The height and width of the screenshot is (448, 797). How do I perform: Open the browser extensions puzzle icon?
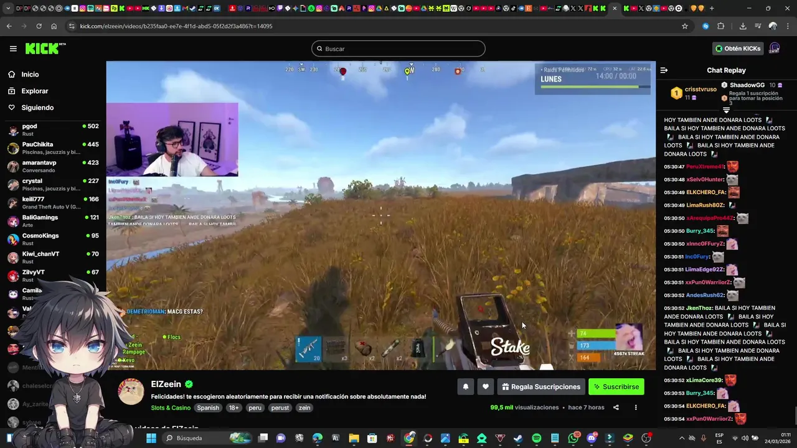(721, 26)
